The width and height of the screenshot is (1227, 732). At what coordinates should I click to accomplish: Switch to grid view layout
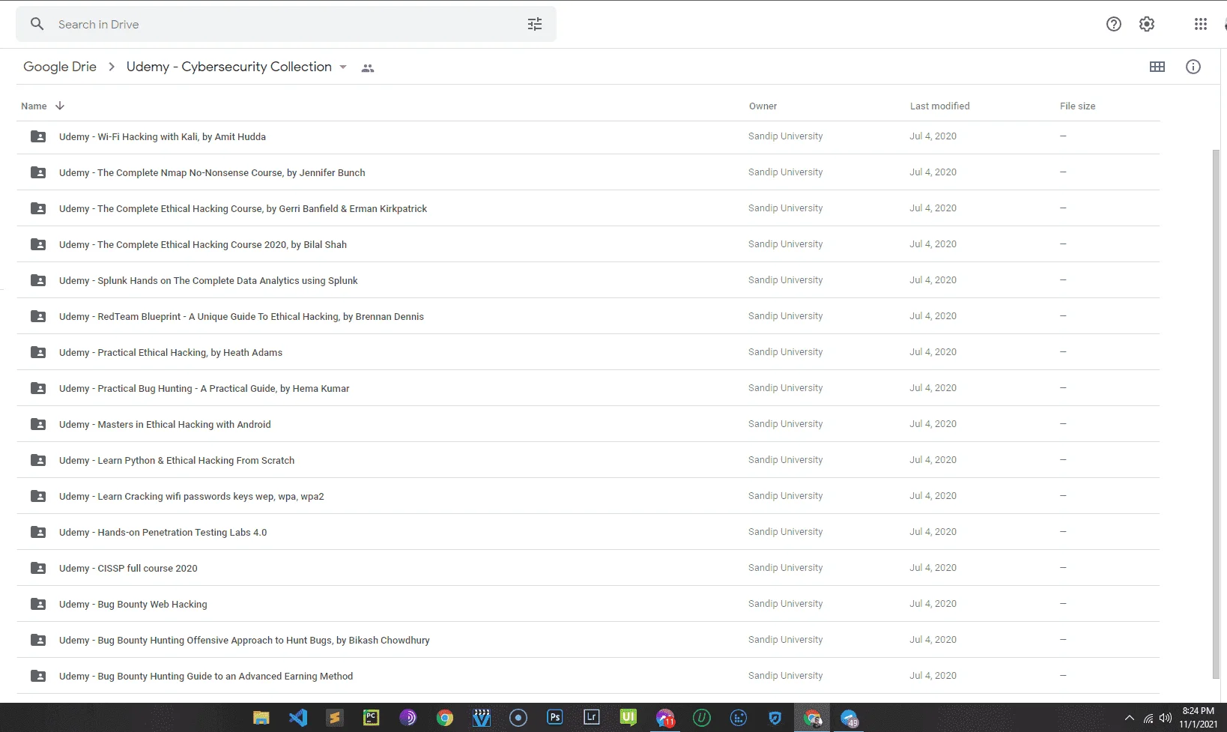pos(1157,67)
